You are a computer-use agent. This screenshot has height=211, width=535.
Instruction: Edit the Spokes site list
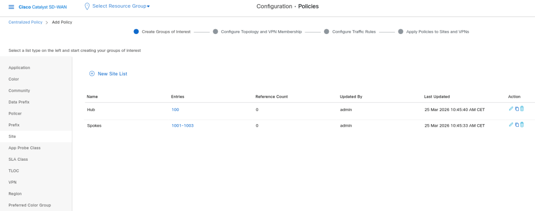click(x=511, y=125)
